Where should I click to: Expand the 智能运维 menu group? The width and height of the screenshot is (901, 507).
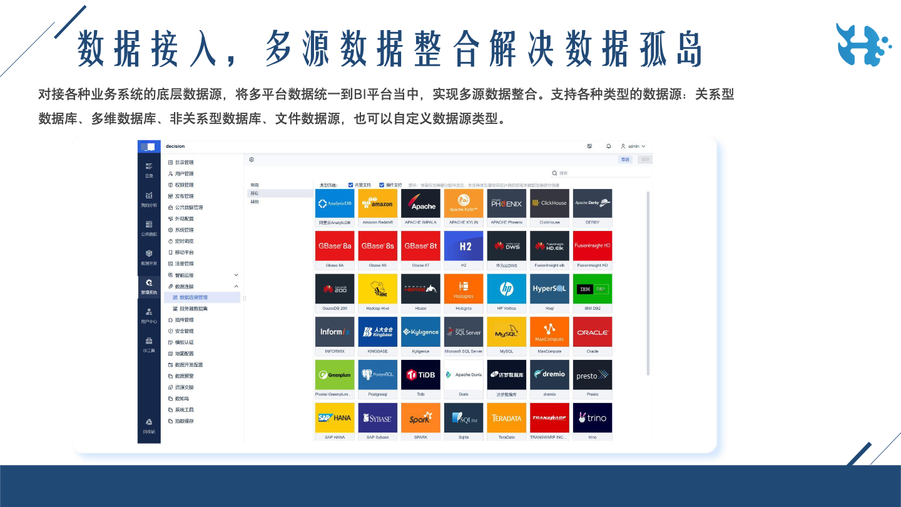click(x=236, y=275)
